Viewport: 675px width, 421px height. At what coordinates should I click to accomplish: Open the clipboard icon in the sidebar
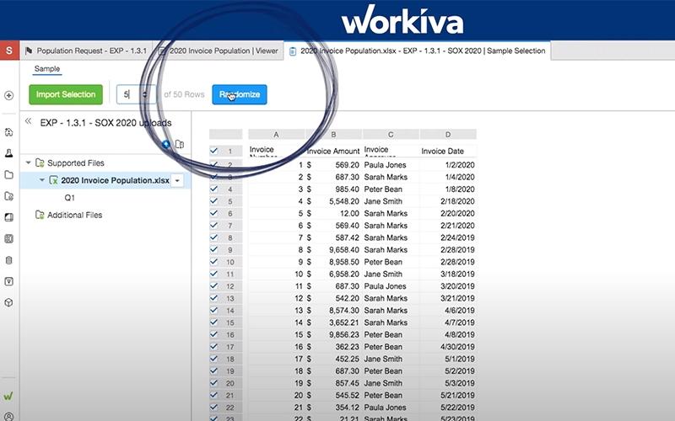(8, 260)
